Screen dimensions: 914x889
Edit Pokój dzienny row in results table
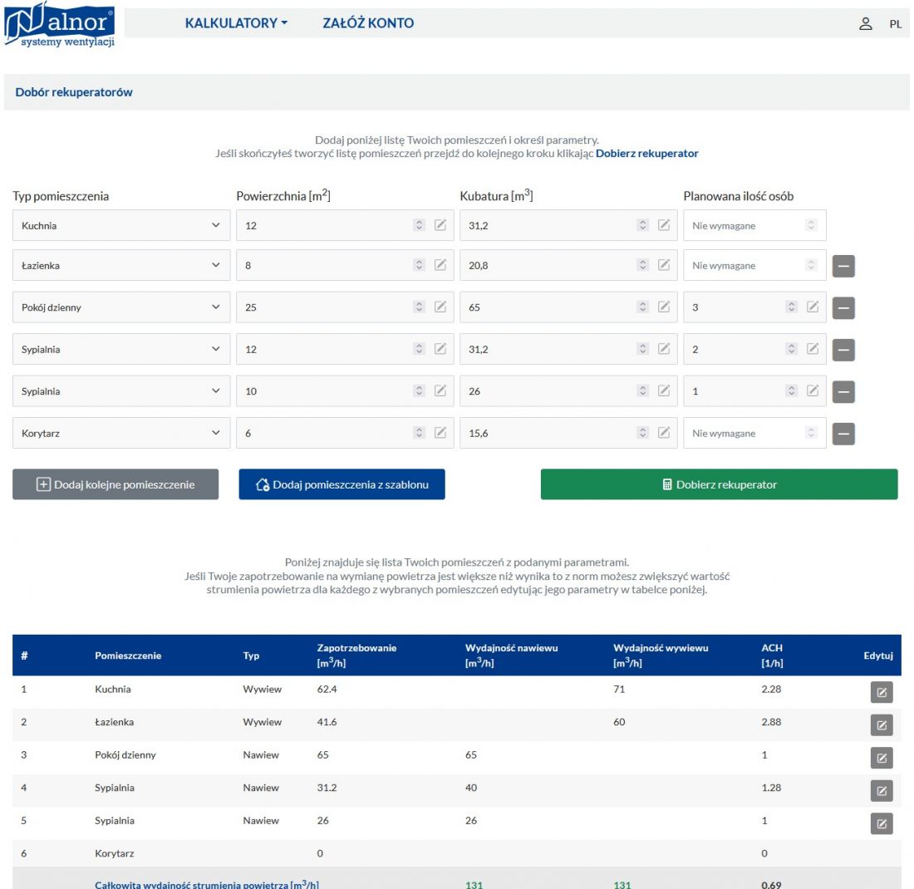click(x=882, y=758)
